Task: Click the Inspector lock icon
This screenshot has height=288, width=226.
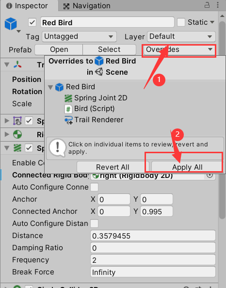Action: click(x=207, y=5)
